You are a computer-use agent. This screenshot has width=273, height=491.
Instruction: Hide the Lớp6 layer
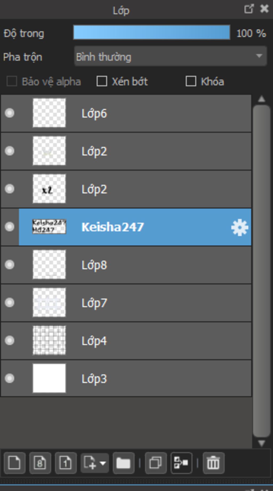[10, 113]
